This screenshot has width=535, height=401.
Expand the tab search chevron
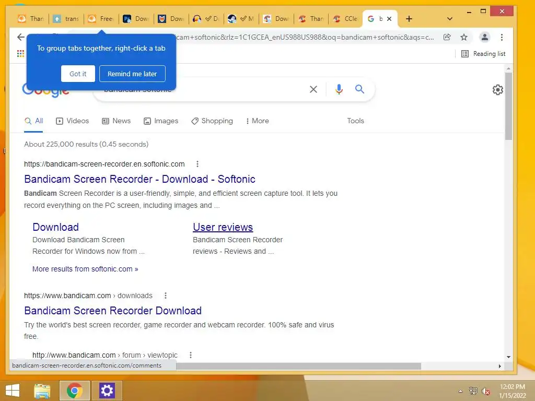point(449,19)
